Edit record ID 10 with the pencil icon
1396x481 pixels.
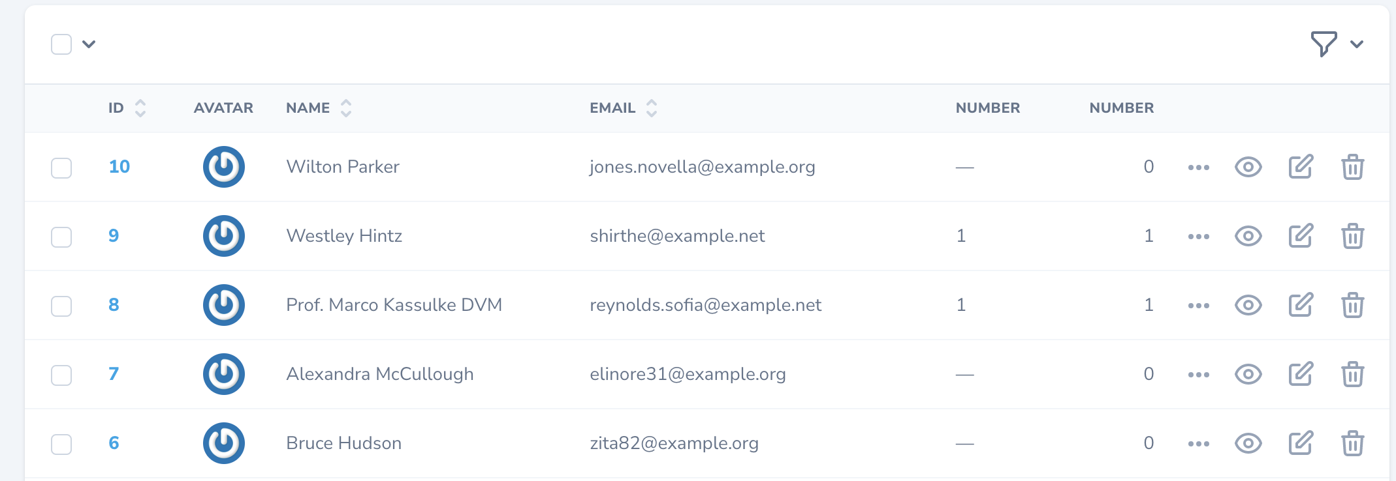1300,167
